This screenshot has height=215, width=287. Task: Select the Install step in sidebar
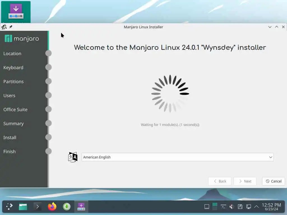[x=10, y=137]
